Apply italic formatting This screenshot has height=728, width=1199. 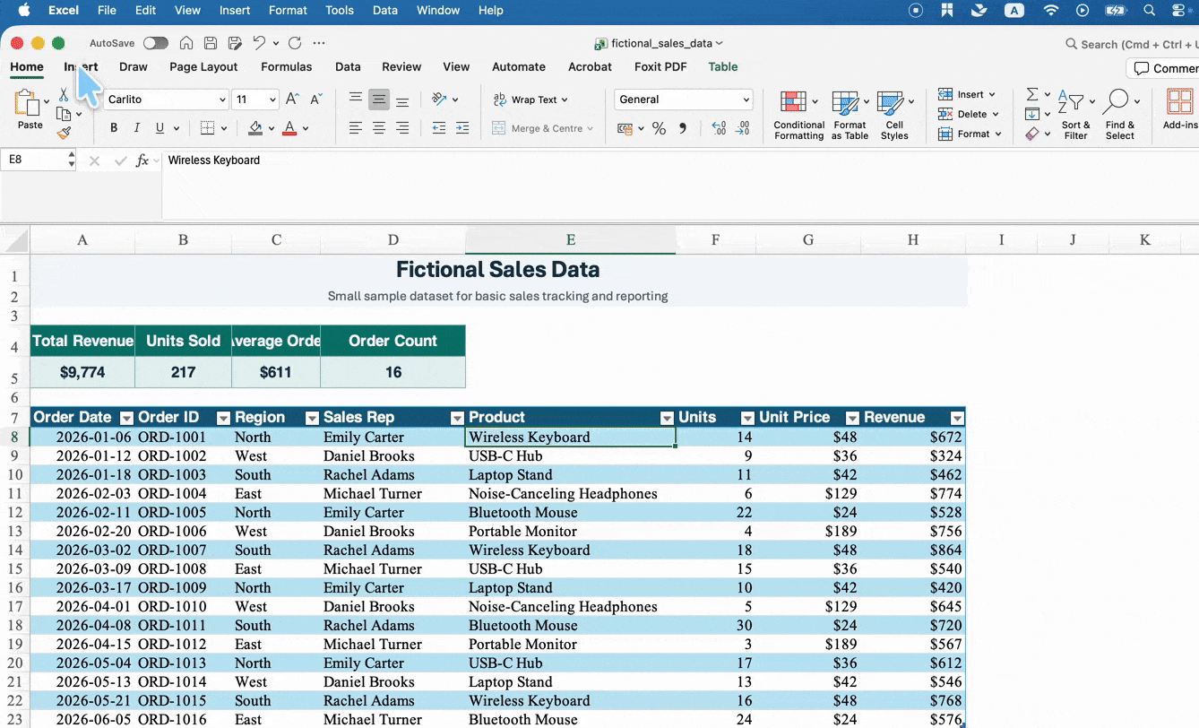coord(136,128)
